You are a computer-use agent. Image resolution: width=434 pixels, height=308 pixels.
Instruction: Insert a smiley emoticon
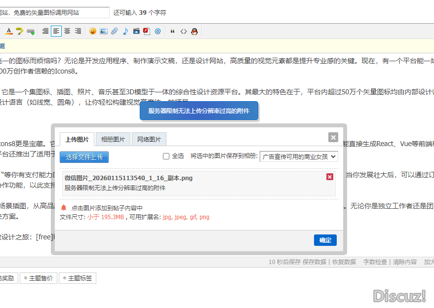click(x=92, y=31)
